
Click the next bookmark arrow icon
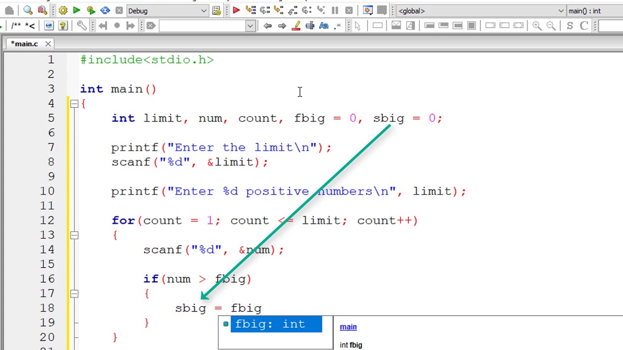pyautogui.click(x=130, y=26)
